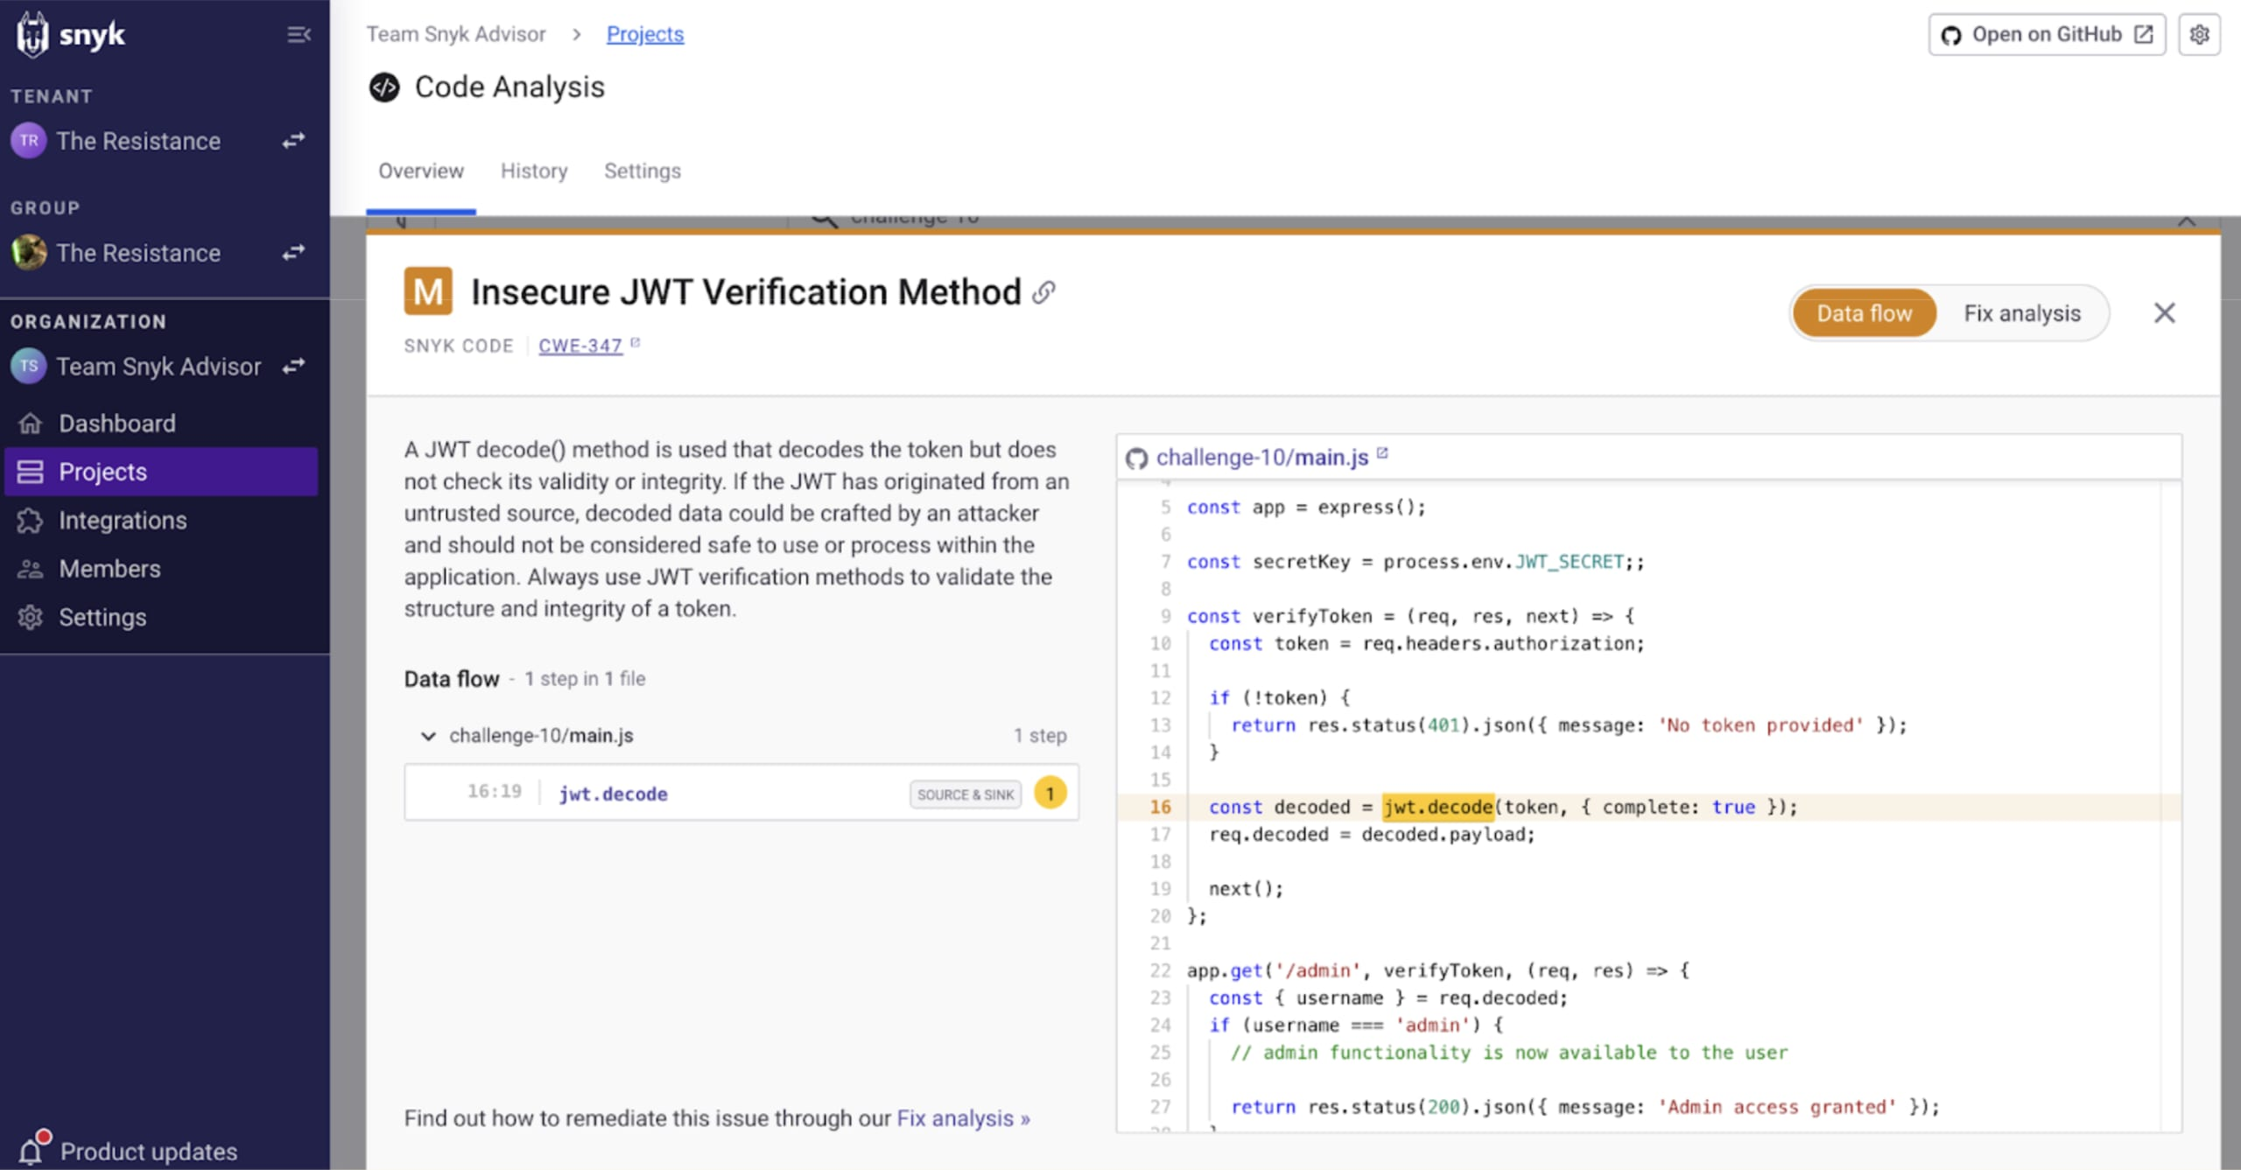The height and width of the screenshot is (1170, 2241).
Task: Click the Team Snyk Advisor breadcrumb
Action: (x=456, y=34)
